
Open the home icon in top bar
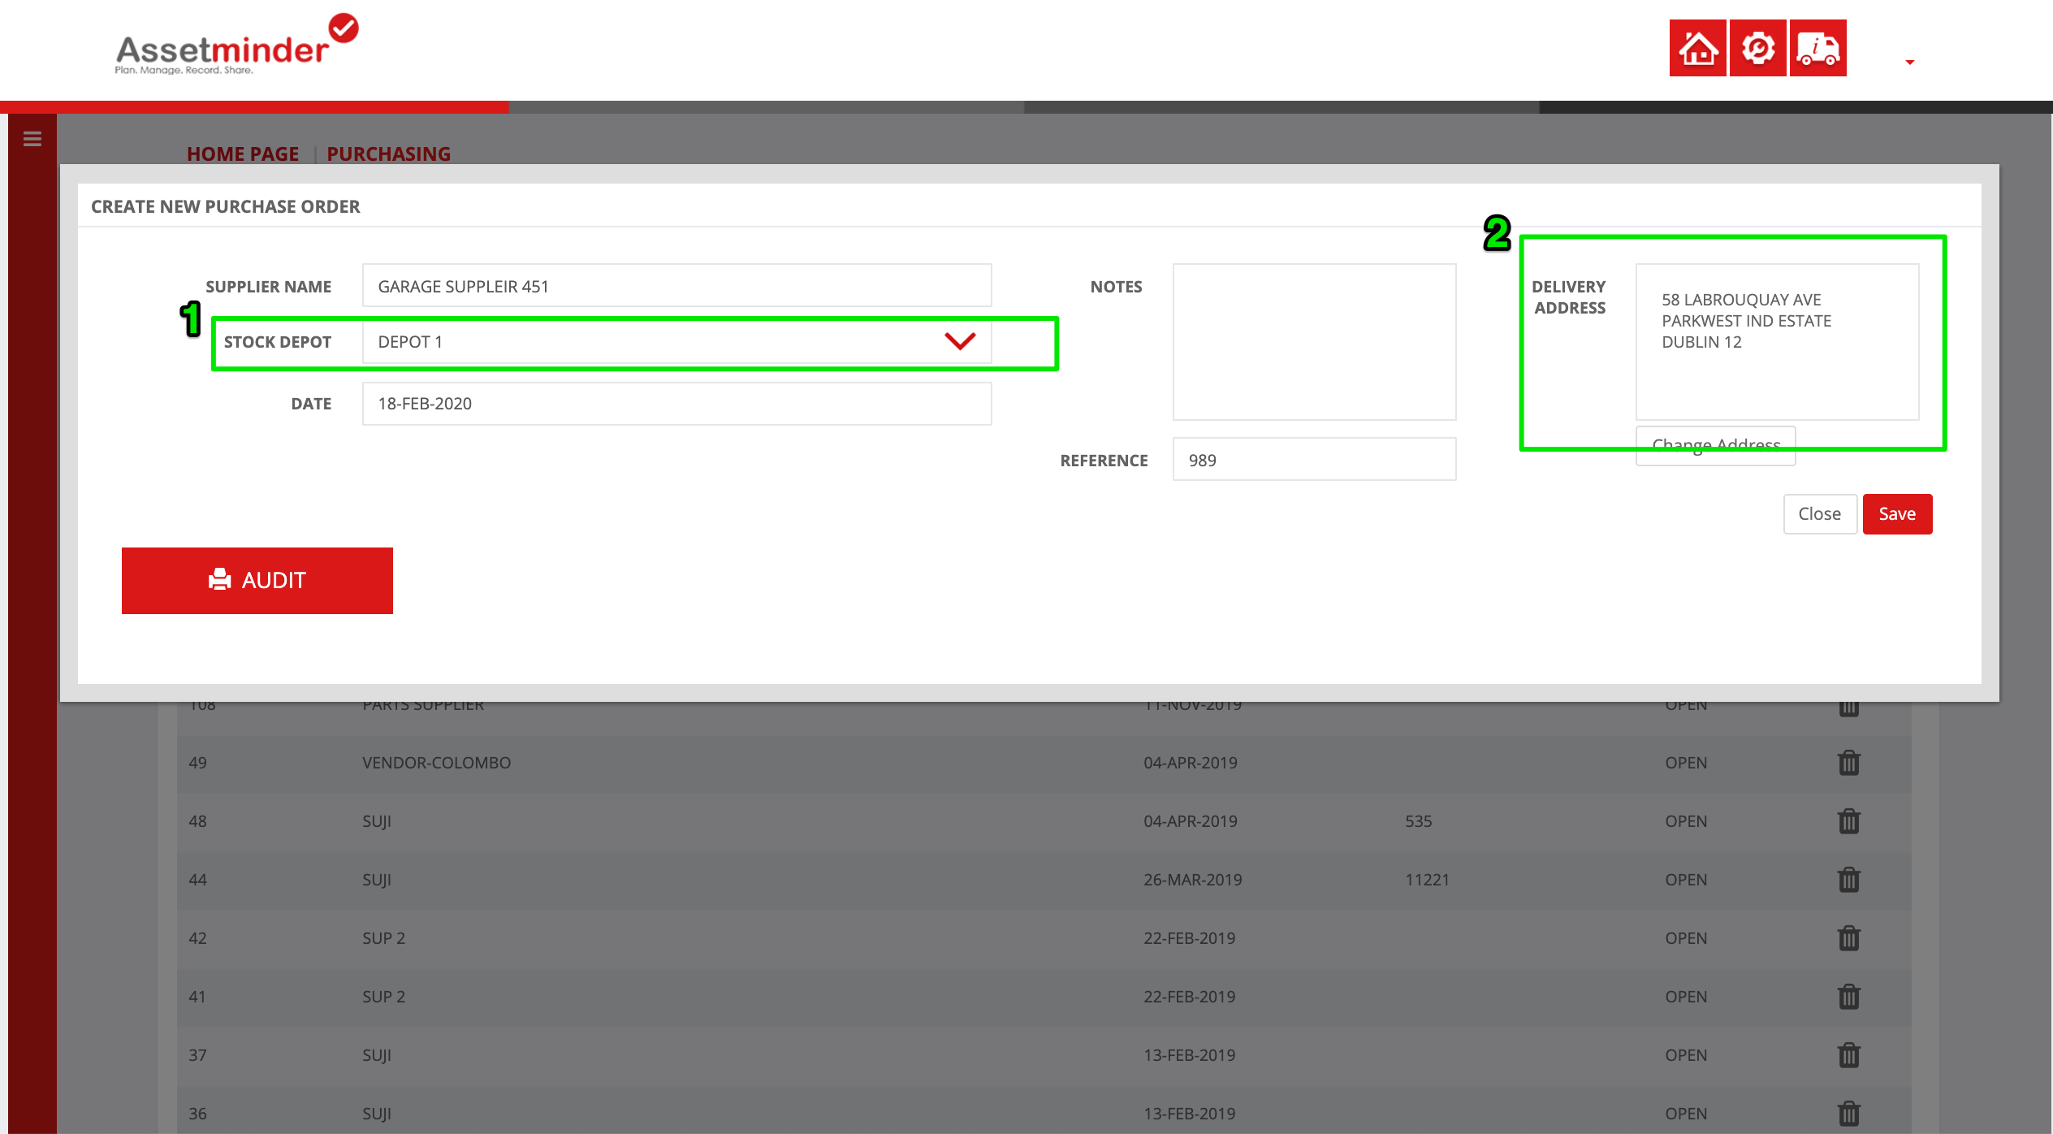1697,48
